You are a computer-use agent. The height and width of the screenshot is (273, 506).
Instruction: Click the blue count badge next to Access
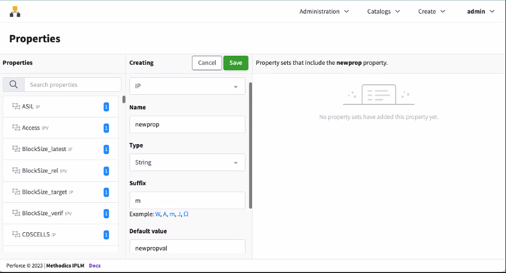106,128
